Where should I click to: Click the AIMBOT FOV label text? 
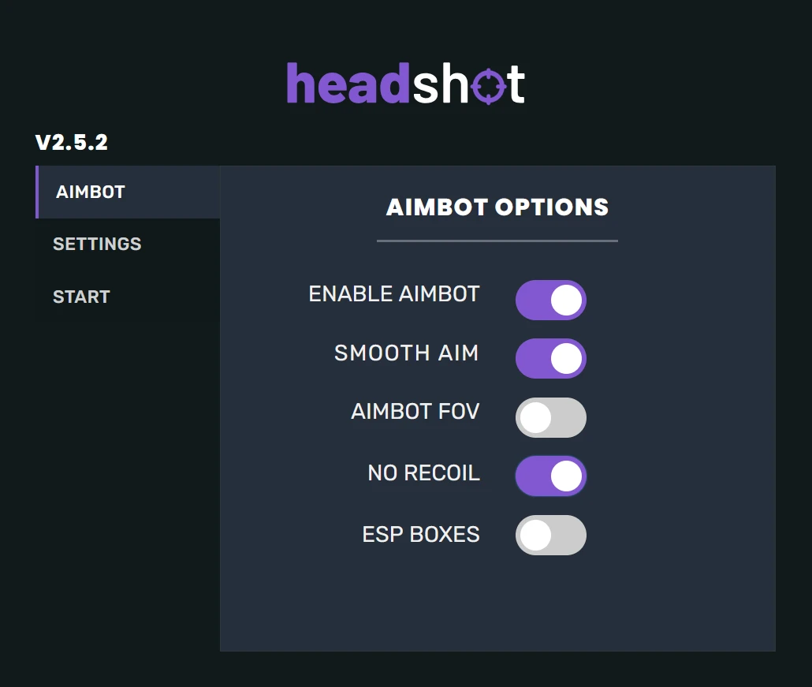tap(415, 411)
